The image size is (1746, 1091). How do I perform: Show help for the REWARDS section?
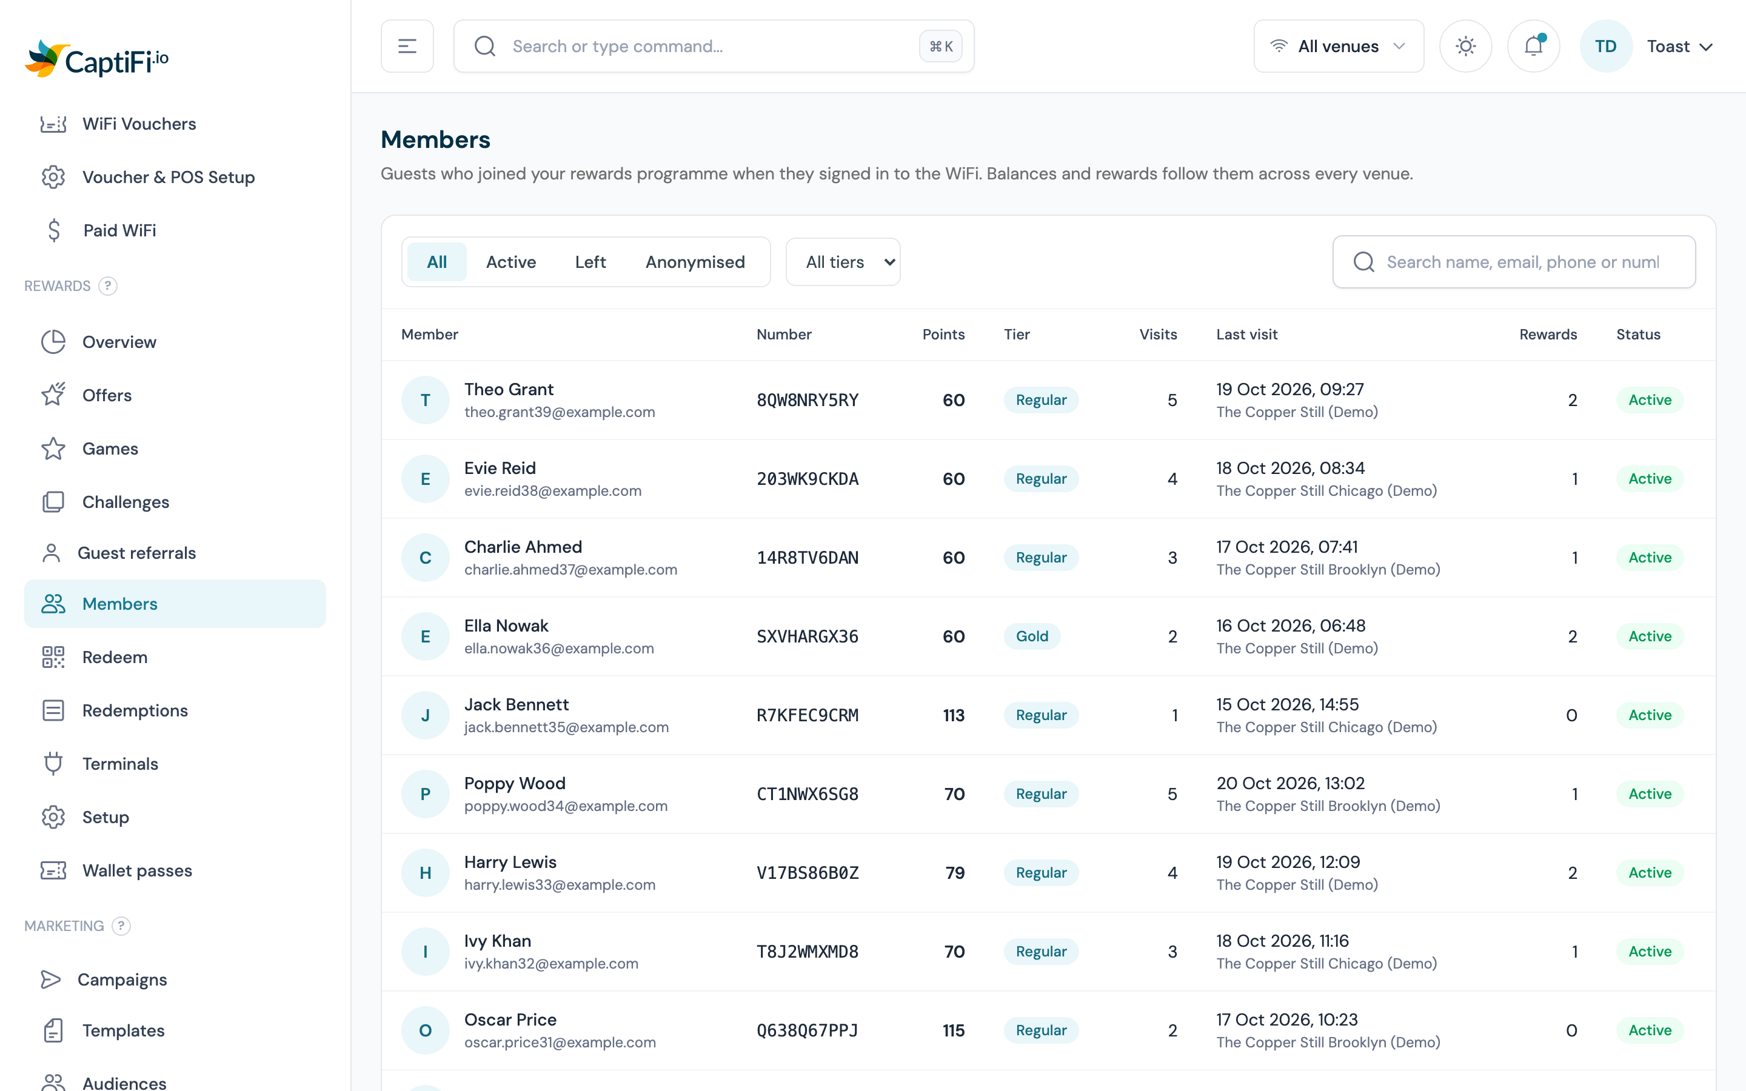pyautogui.click(x=107, y=287)
